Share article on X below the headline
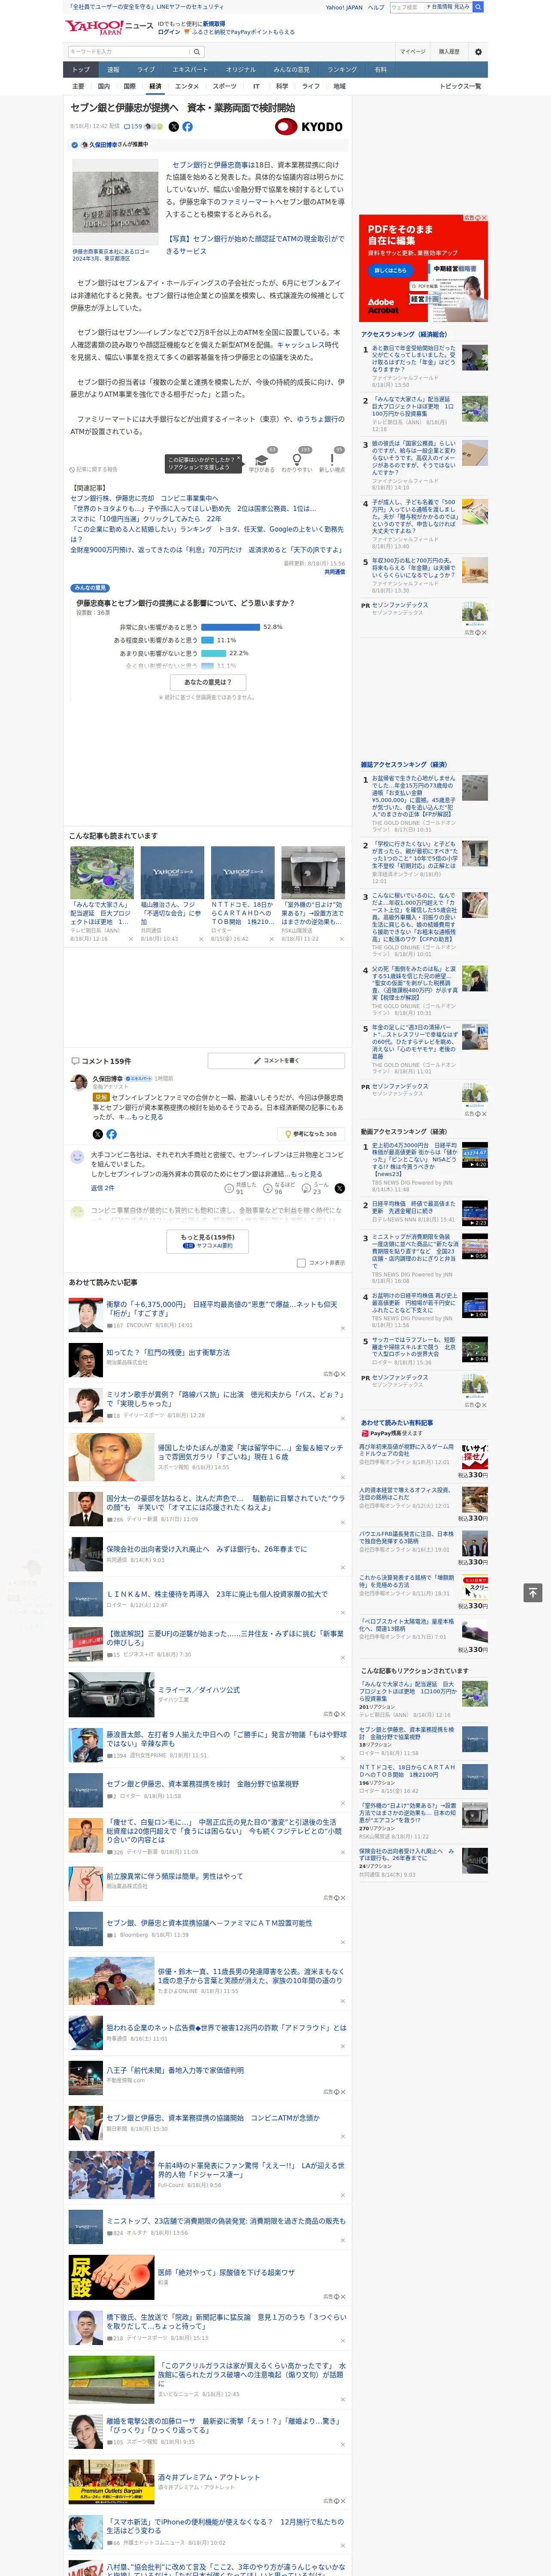The image size is (551, 2576). click(173, 127)
